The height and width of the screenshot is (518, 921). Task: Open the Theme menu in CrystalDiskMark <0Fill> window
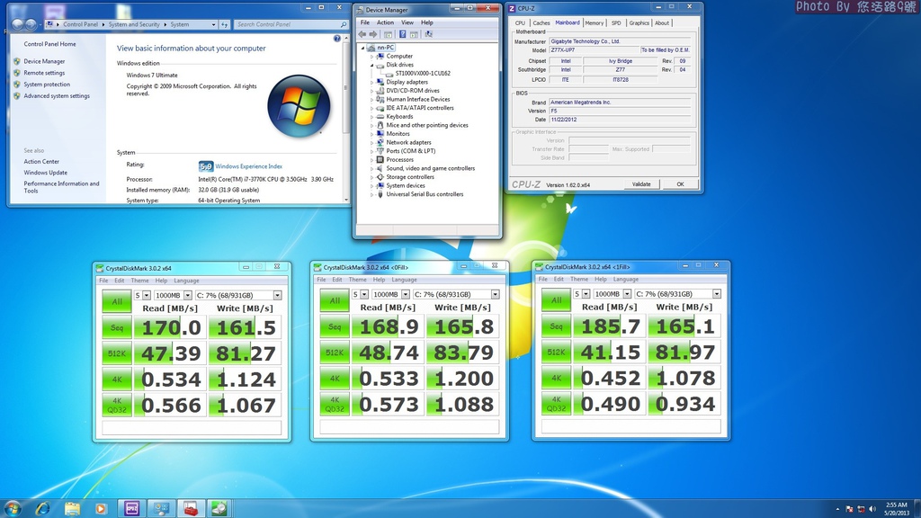pyautogui.click(x=357, y=280)
